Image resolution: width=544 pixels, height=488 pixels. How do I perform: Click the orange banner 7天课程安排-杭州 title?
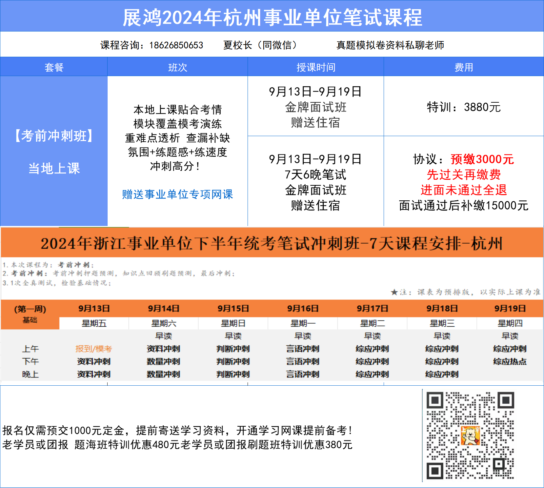point(272,243)
